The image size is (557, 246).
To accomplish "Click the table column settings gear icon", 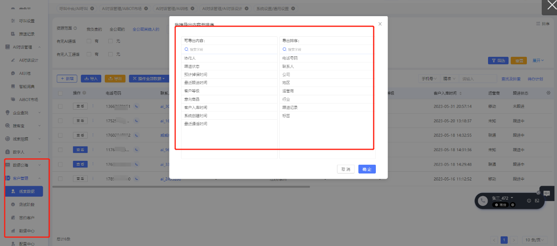I will (x=548, y=93).
